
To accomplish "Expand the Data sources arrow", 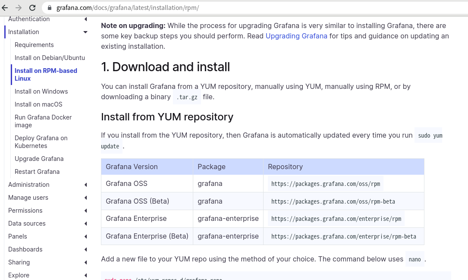I will click(86, 223).
